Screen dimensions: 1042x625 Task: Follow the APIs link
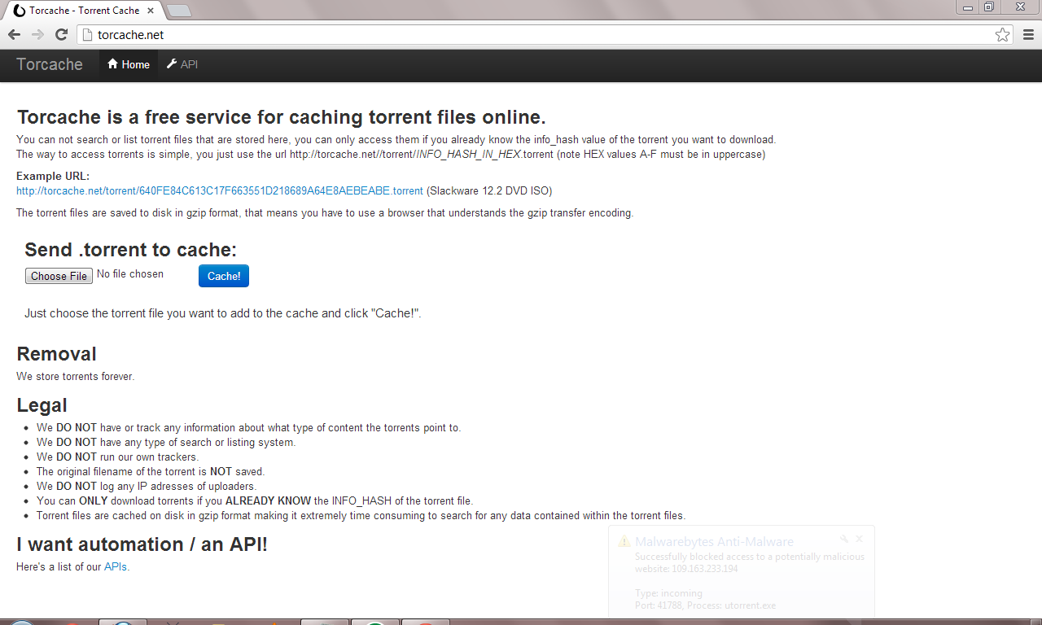coord(116,567)
